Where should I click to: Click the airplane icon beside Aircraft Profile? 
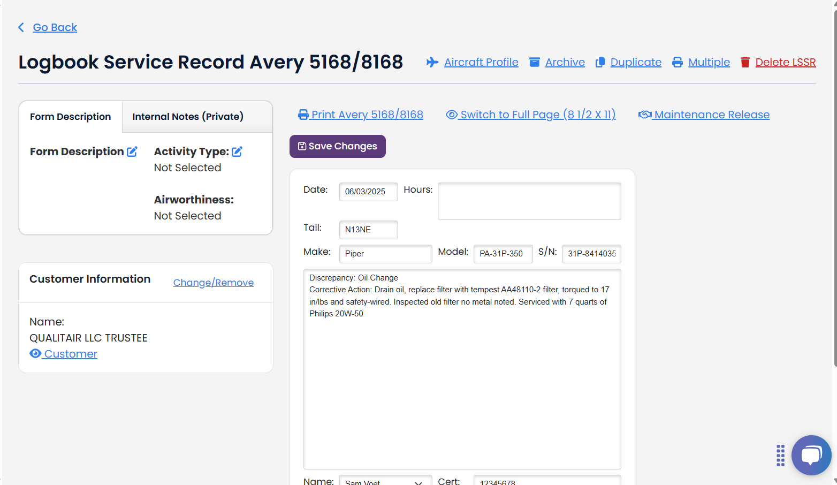[432, 62]
